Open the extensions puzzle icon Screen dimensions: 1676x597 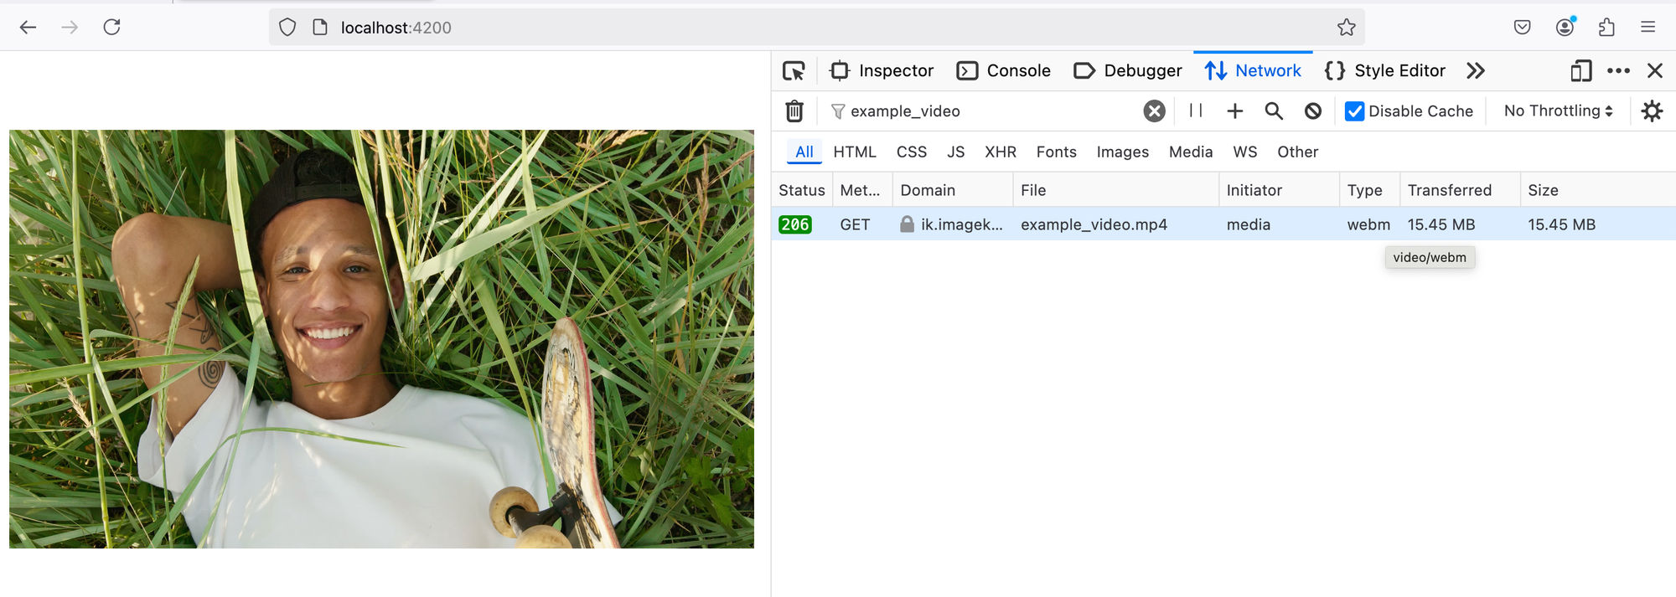coord(1606,28)
